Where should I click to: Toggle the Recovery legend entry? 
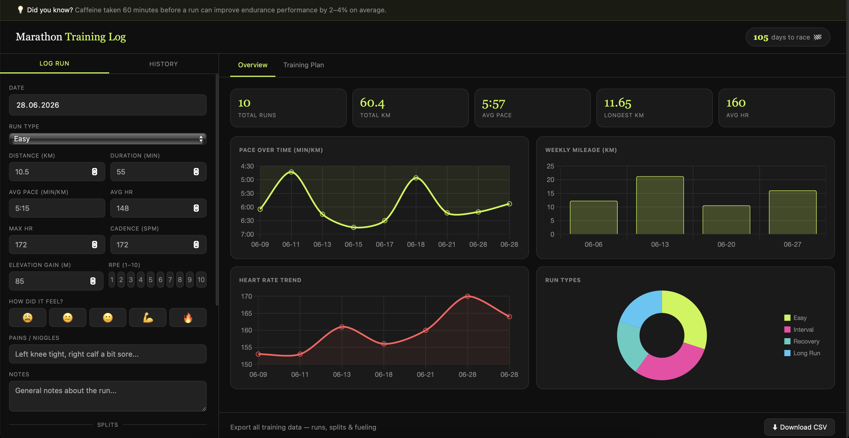coord(802,342)
